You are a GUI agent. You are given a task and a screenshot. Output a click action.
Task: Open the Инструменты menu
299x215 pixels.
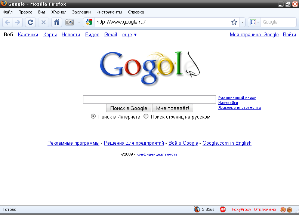(109, 12)
